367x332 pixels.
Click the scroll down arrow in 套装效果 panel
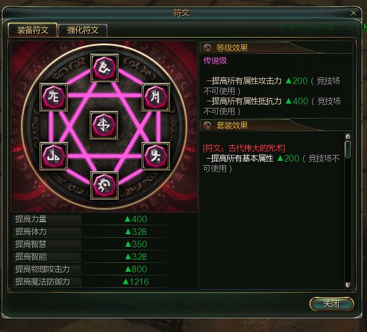point(348,284)
